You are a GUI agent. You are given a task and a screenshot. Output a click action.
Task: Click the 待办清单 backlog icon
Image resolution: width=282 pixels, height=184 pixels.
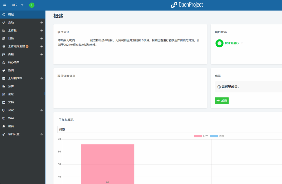(x=4, y=62)
